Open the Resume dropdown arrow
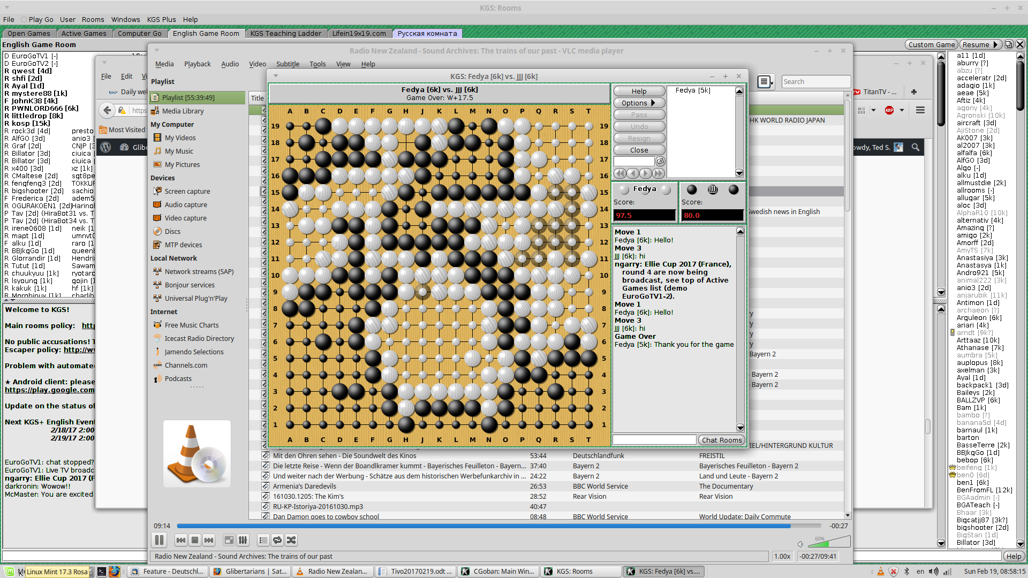Screen dimensions: 1028x578 (x=995, y=45)
